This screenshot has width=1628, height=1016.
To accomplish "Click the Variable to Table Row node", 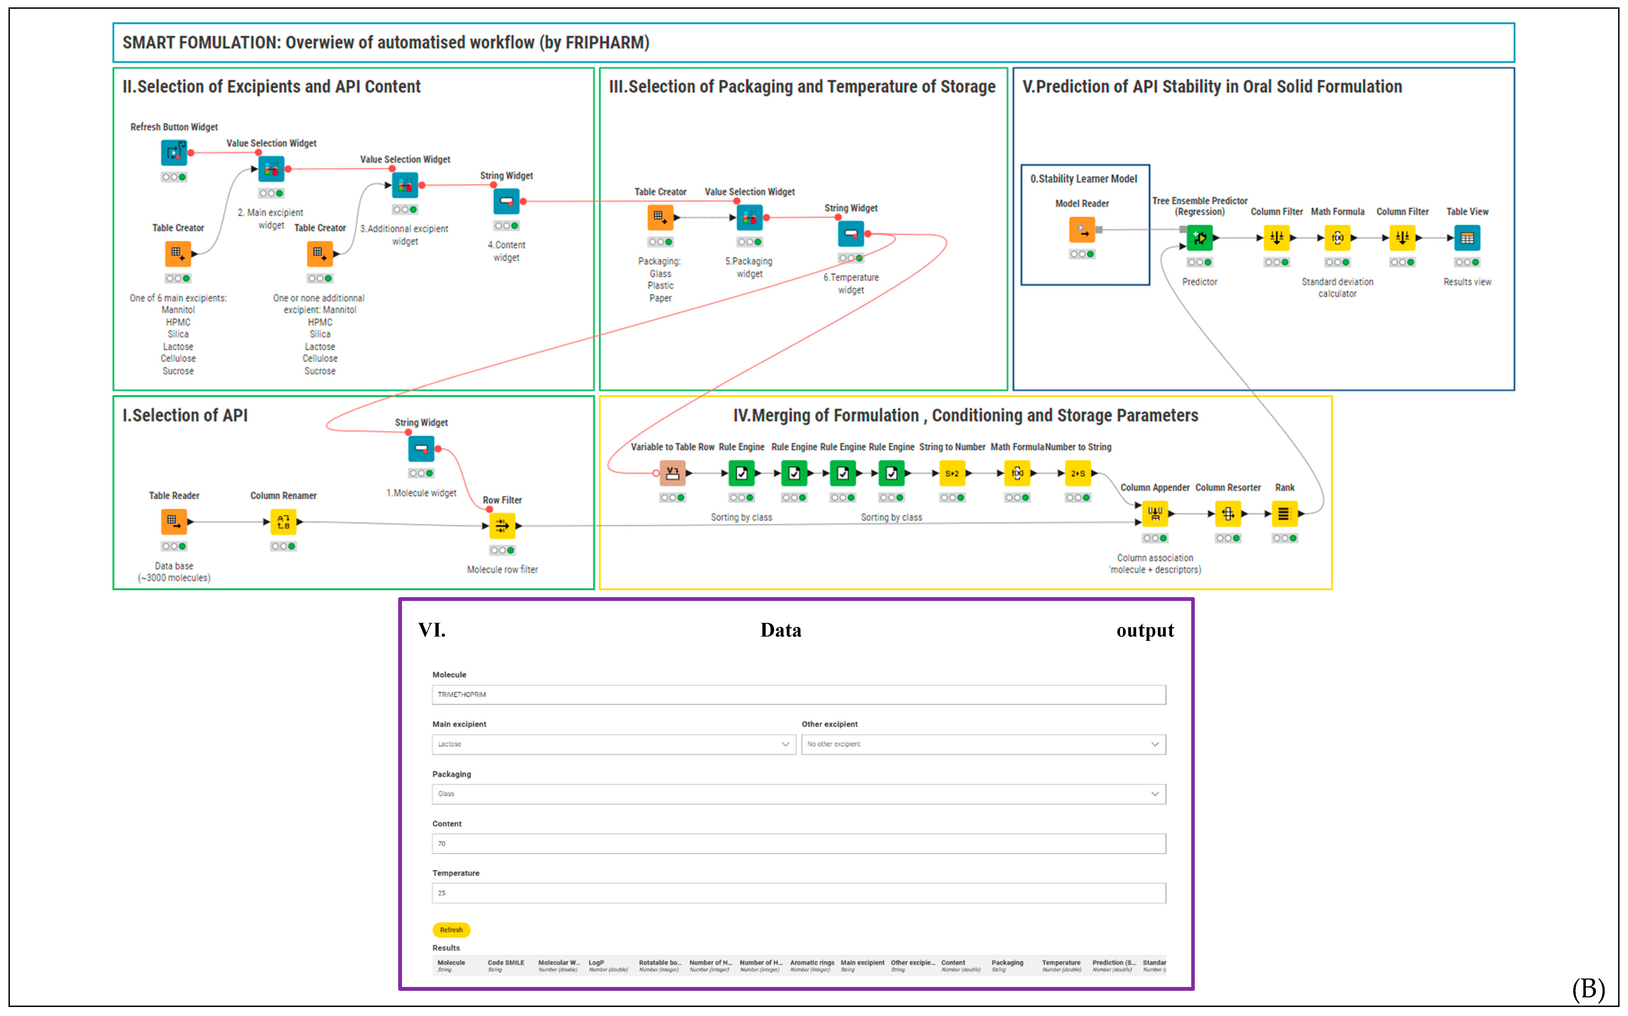I will tap(672, 473).
